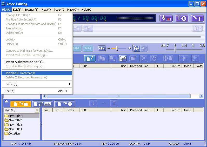
Task: Click the copy files toolbar icon
Action: pyautogui.click(x=102, y=58)
